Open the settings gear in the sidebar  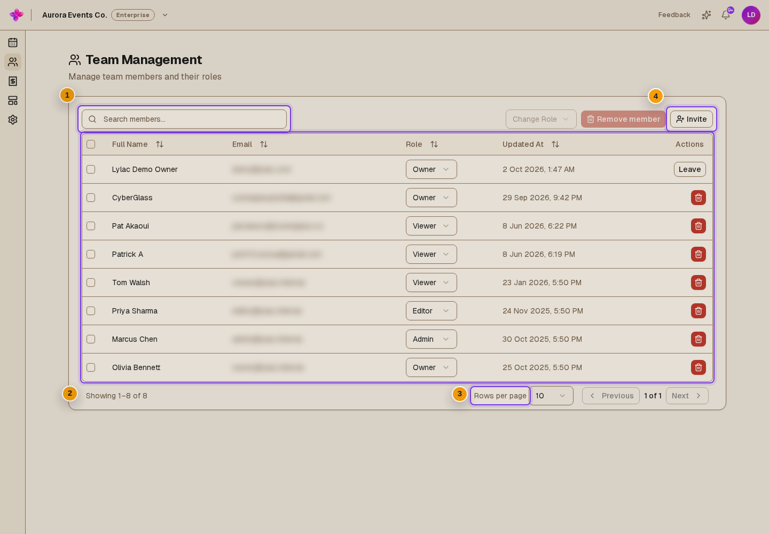pos(13,120)
